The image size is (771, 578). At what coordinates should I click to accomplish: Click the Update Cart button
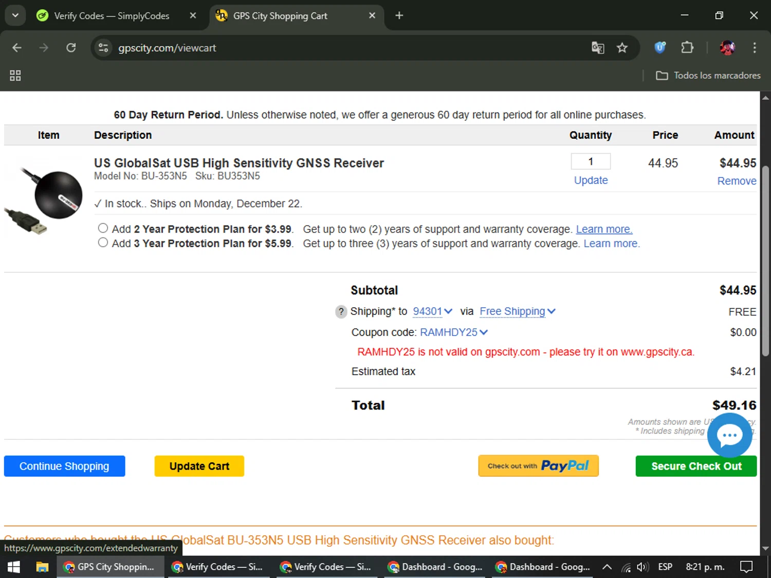[x=199, y=466]
